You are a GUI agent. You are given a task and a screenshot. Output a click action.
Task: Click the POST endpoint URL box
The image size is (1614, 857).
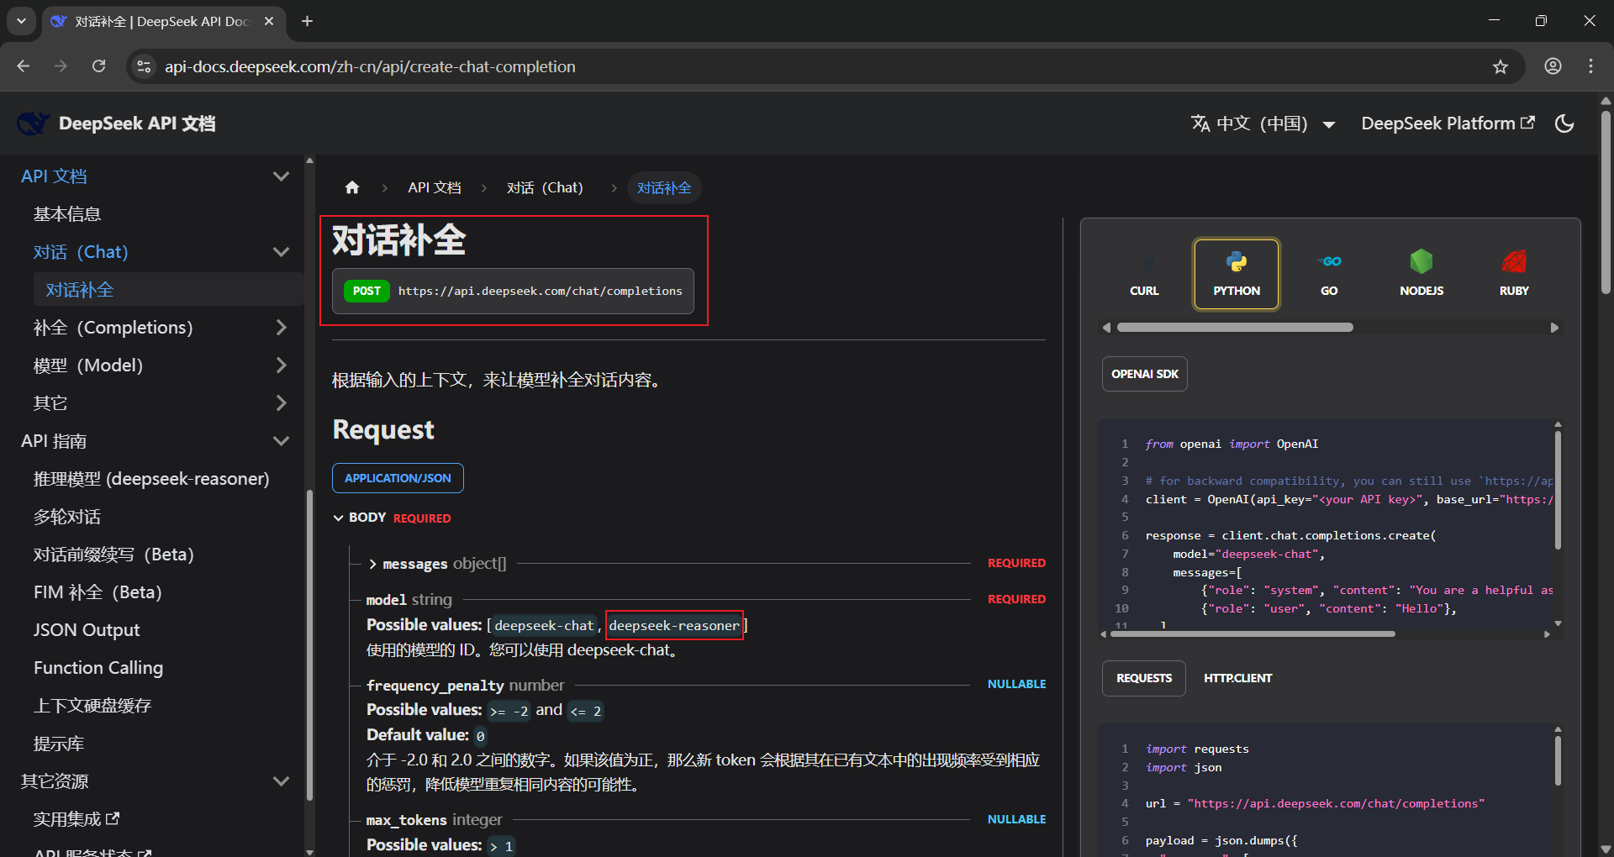click(513, 291)
